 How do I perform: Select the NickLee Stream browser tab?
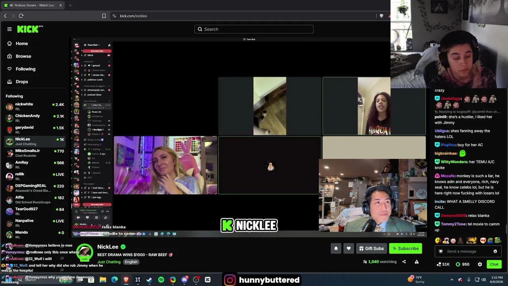point(33,5)
